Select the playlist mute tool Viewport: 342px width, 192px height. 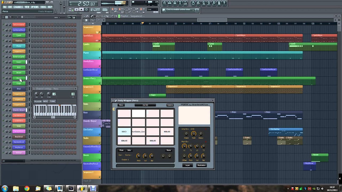tap(101, 16)
